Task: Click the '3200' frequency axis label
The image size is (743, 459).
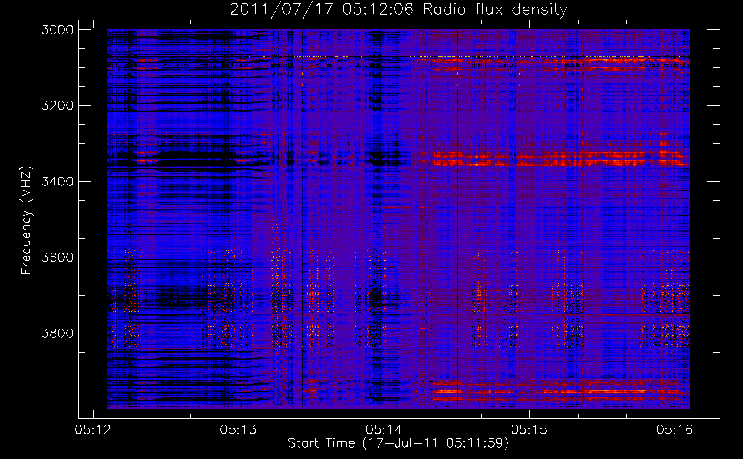Action: pyautogui.click(x=57, y=106)
